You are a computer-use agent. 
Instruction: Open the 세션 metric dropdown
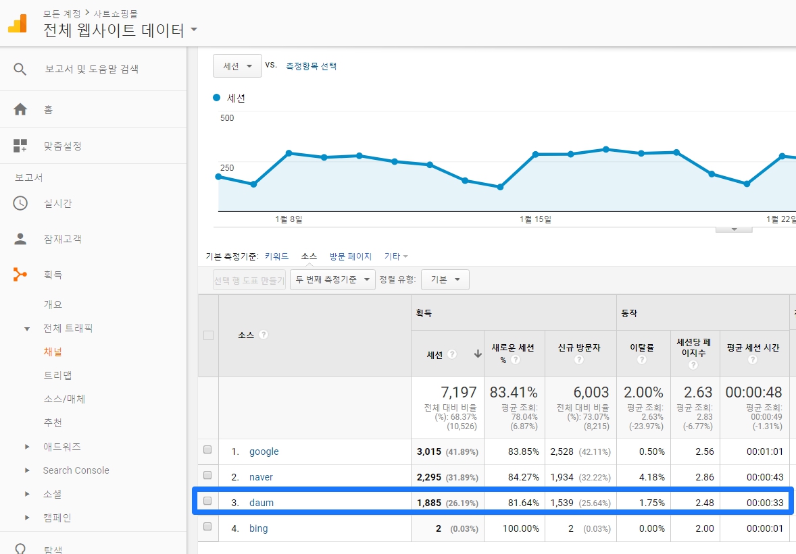pyautogui.click(x=237, y=65)
